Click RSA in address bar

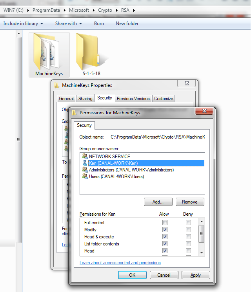pos(125,10)
